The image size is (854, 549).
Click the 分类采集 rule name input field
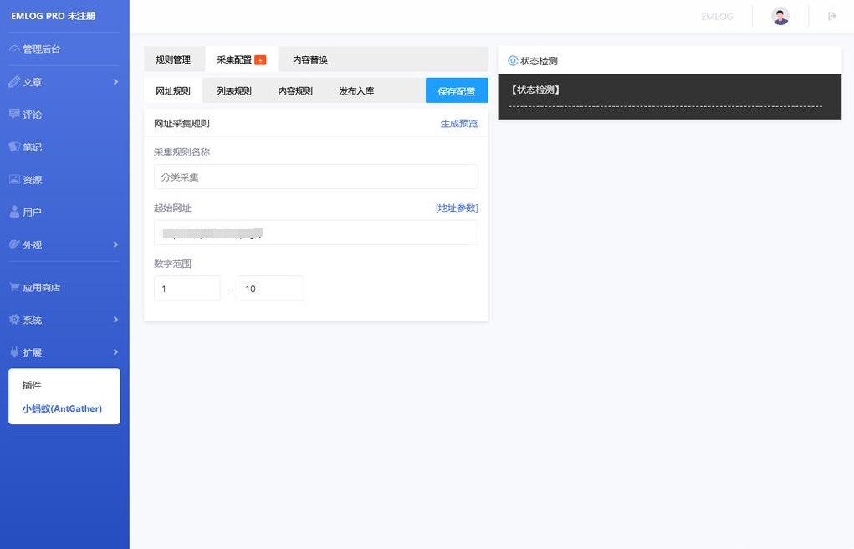(315, 177)
